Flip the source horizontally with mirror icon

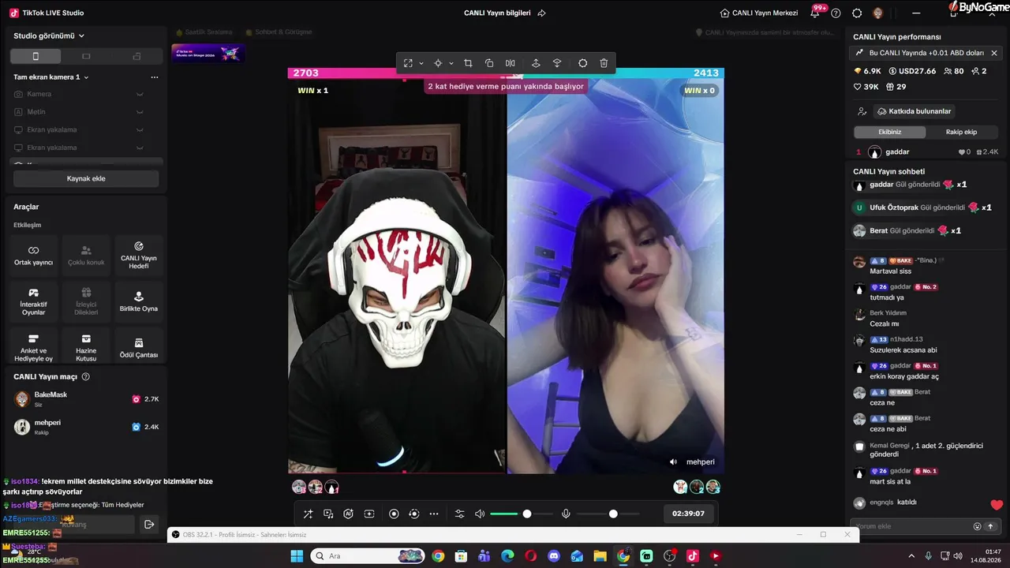(511, 63)
